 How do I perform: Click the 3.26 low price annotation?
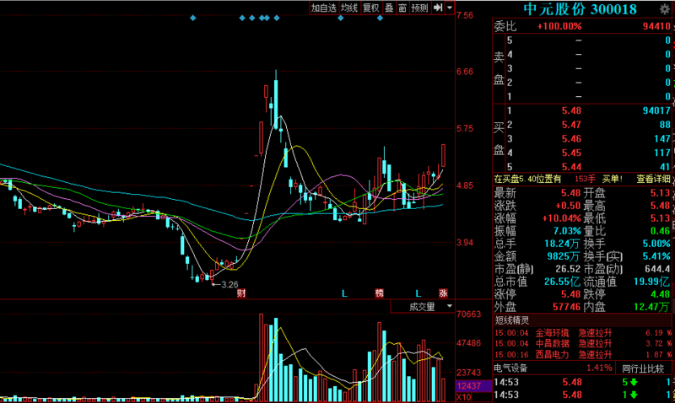(x=229, y=285)
